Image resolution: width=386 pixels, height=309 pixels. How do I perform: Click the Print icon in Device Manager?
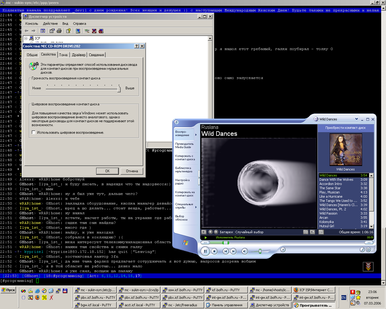59,31
